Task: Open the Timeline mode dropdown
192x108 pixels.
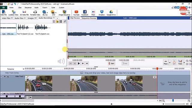Action: [x=23, y=69]
